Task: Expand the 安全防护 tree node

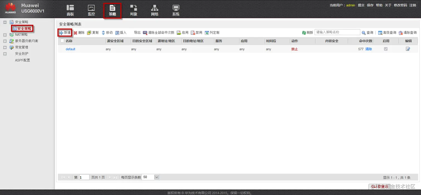Action: click(x=5, y=54)
